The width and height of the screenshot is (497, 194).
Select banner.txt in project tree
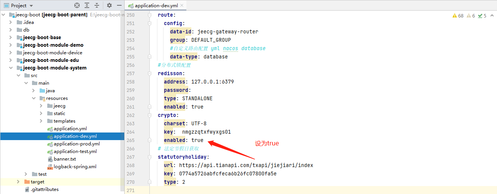coord(65,159)
